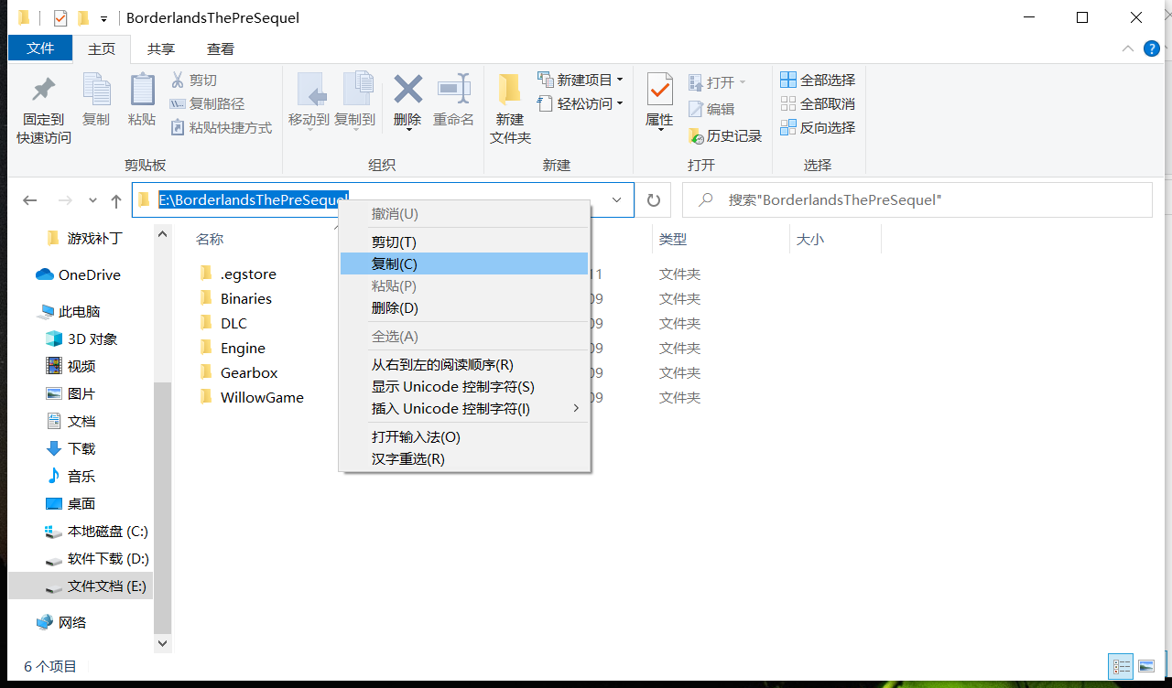Image resolution: width=1172 pixels, height=688 pixels.
Task: Click the Pin to Quick Access icon
Action: tap(43, 91)
